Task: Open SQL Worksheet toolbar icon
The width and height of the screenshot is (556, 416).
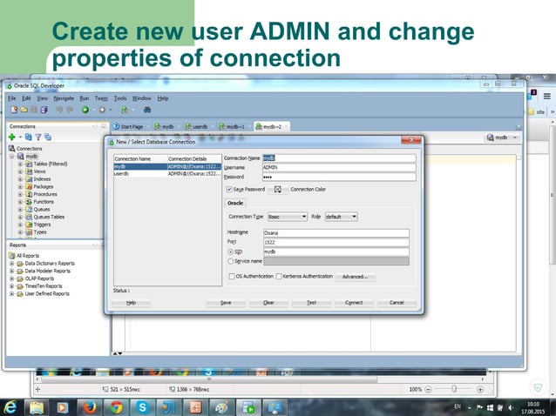Action: 125,110
